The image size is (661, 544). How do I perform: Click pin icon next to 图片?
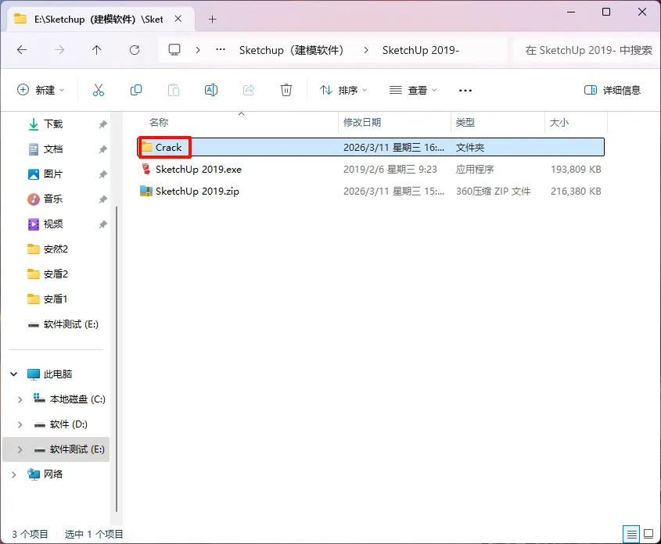pyautogui.click(x=102, y=174)
